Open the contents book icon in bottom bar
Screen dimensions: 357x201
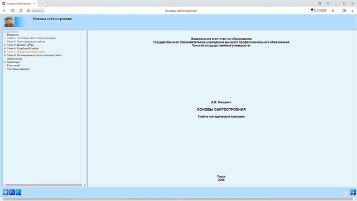(6, 192)
